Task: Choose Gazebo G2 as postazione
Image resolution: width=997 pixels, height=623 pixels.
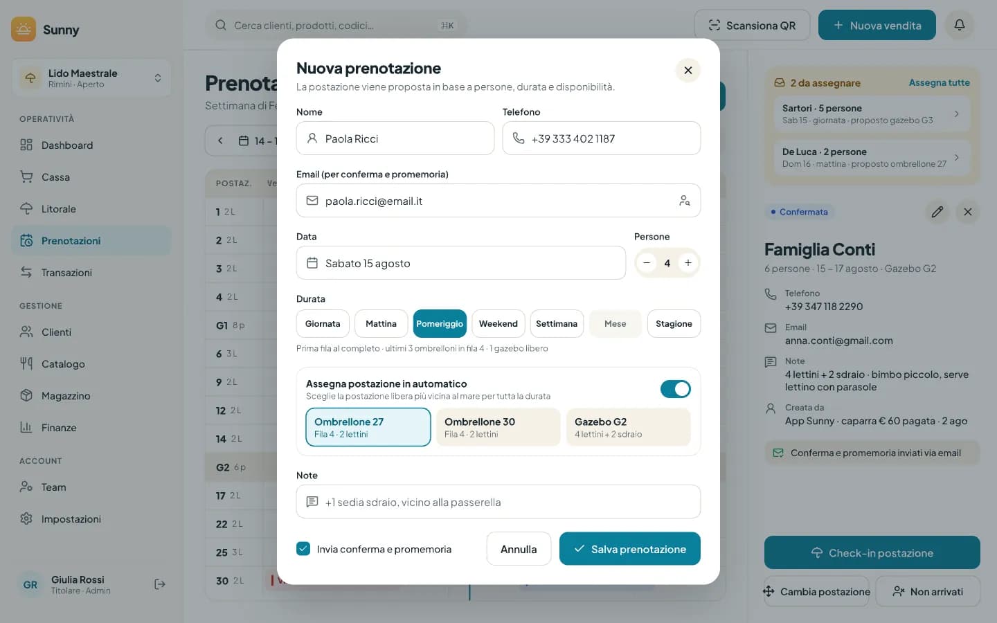Action: [x=629, y=427]
